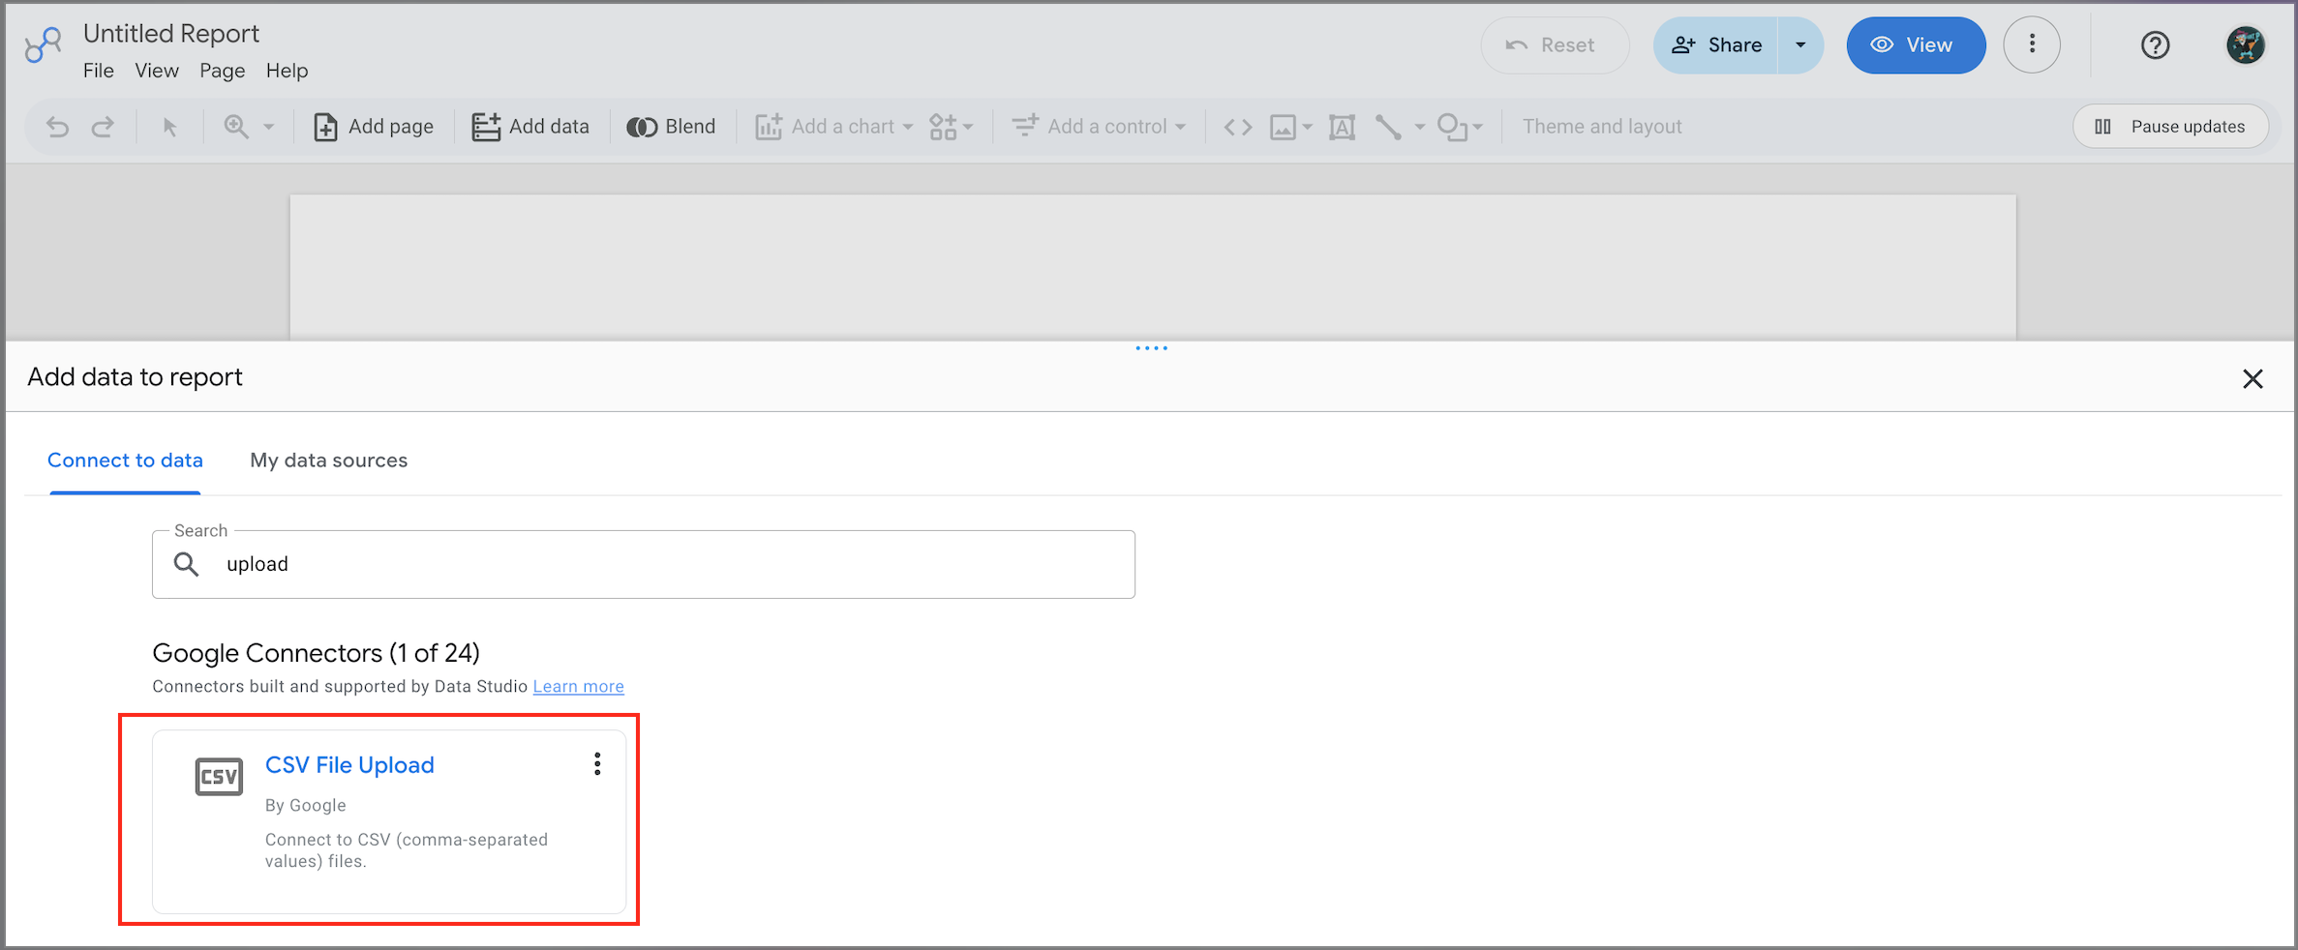
Task: Select the Connect to data tab
Action: tap(125, 460)
